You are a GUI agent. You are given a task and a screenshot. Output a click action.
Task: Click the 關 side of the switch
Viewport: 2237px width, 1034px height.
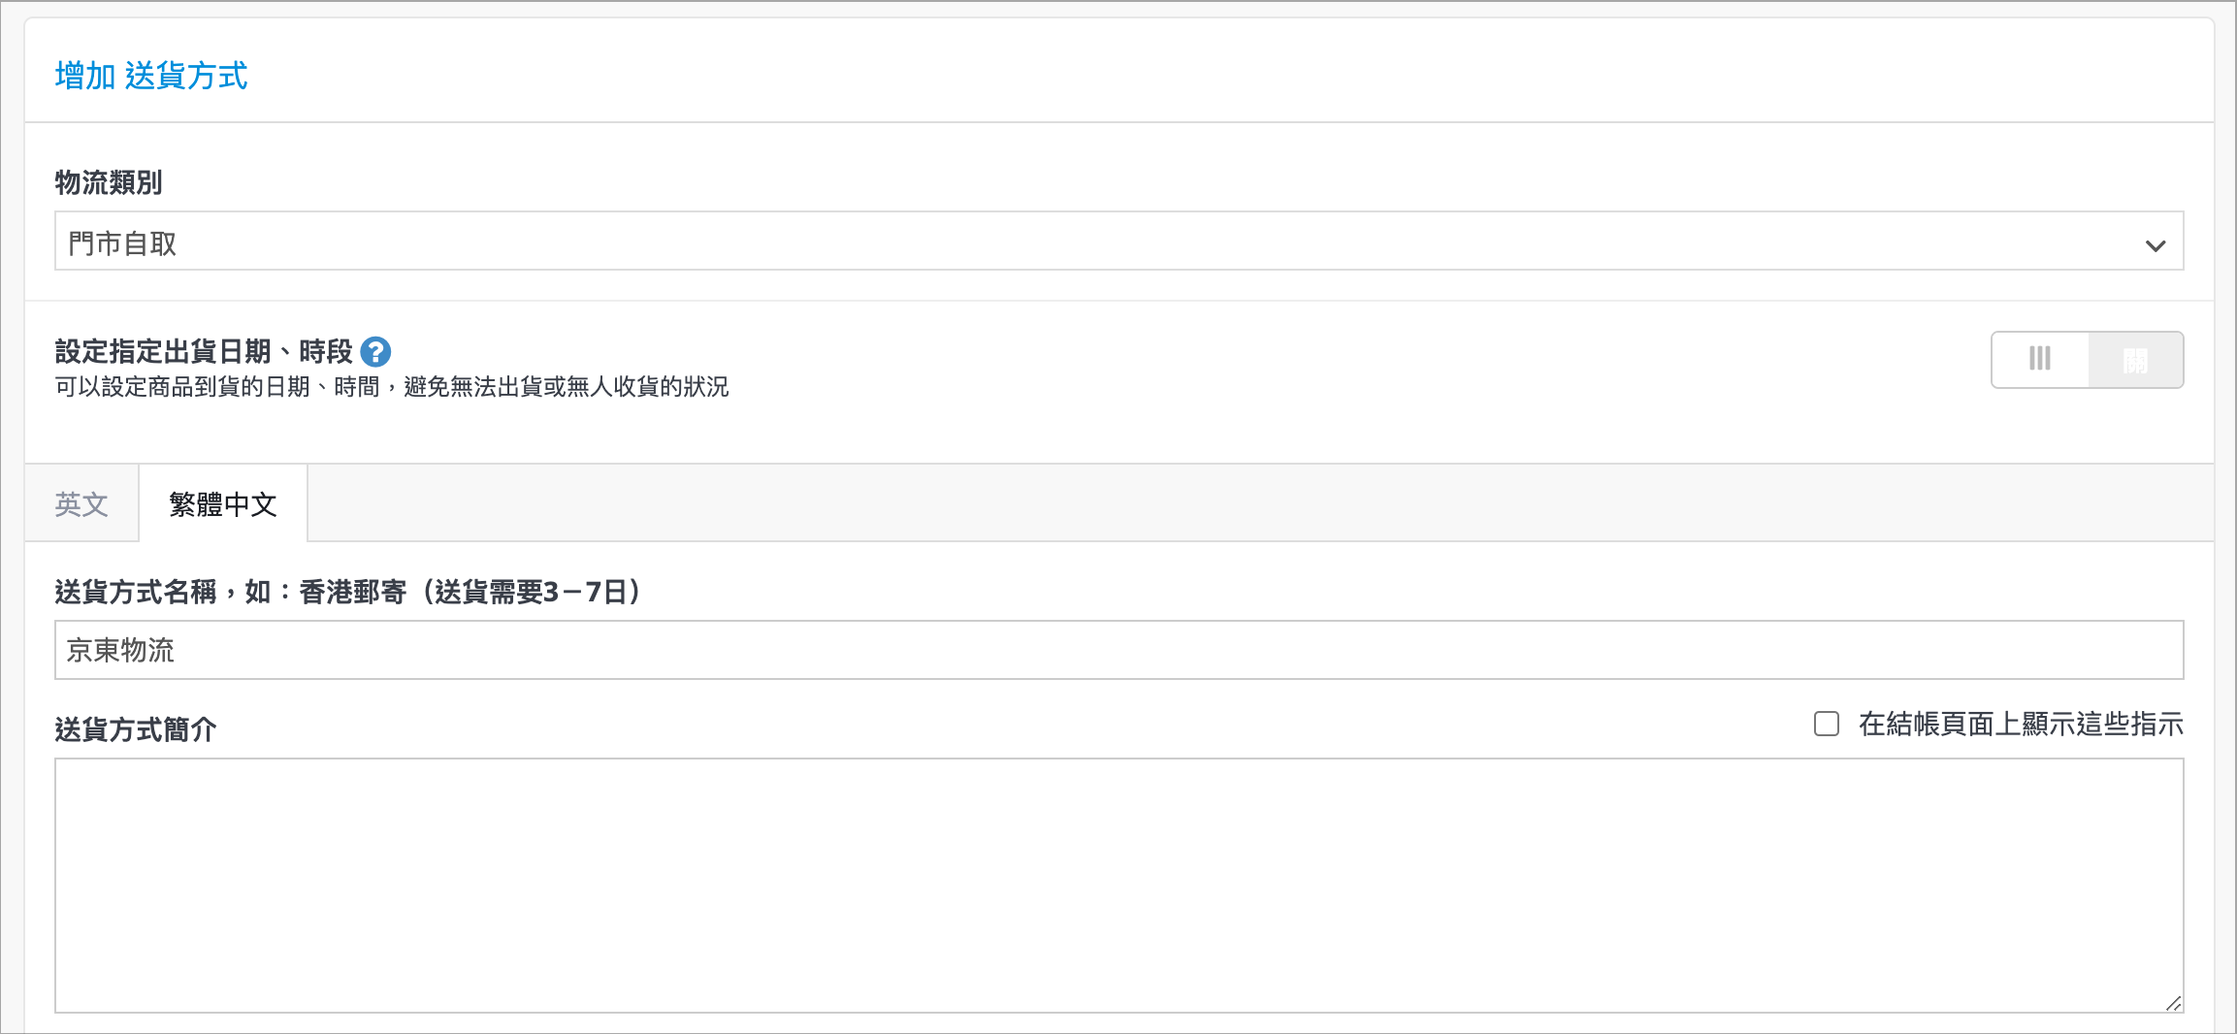tap(2135, 360)
